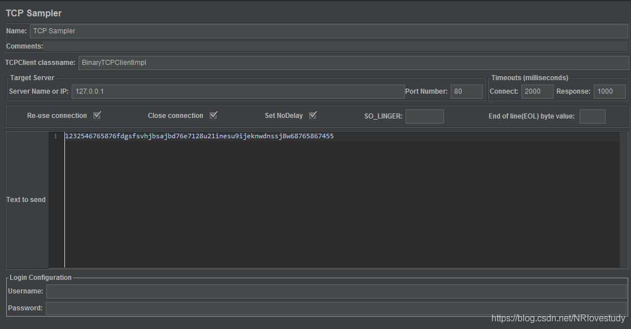Viewport: 631px width, 329px height.
Task: Click the Re-use connection label
Action: (x=56, y=116)
